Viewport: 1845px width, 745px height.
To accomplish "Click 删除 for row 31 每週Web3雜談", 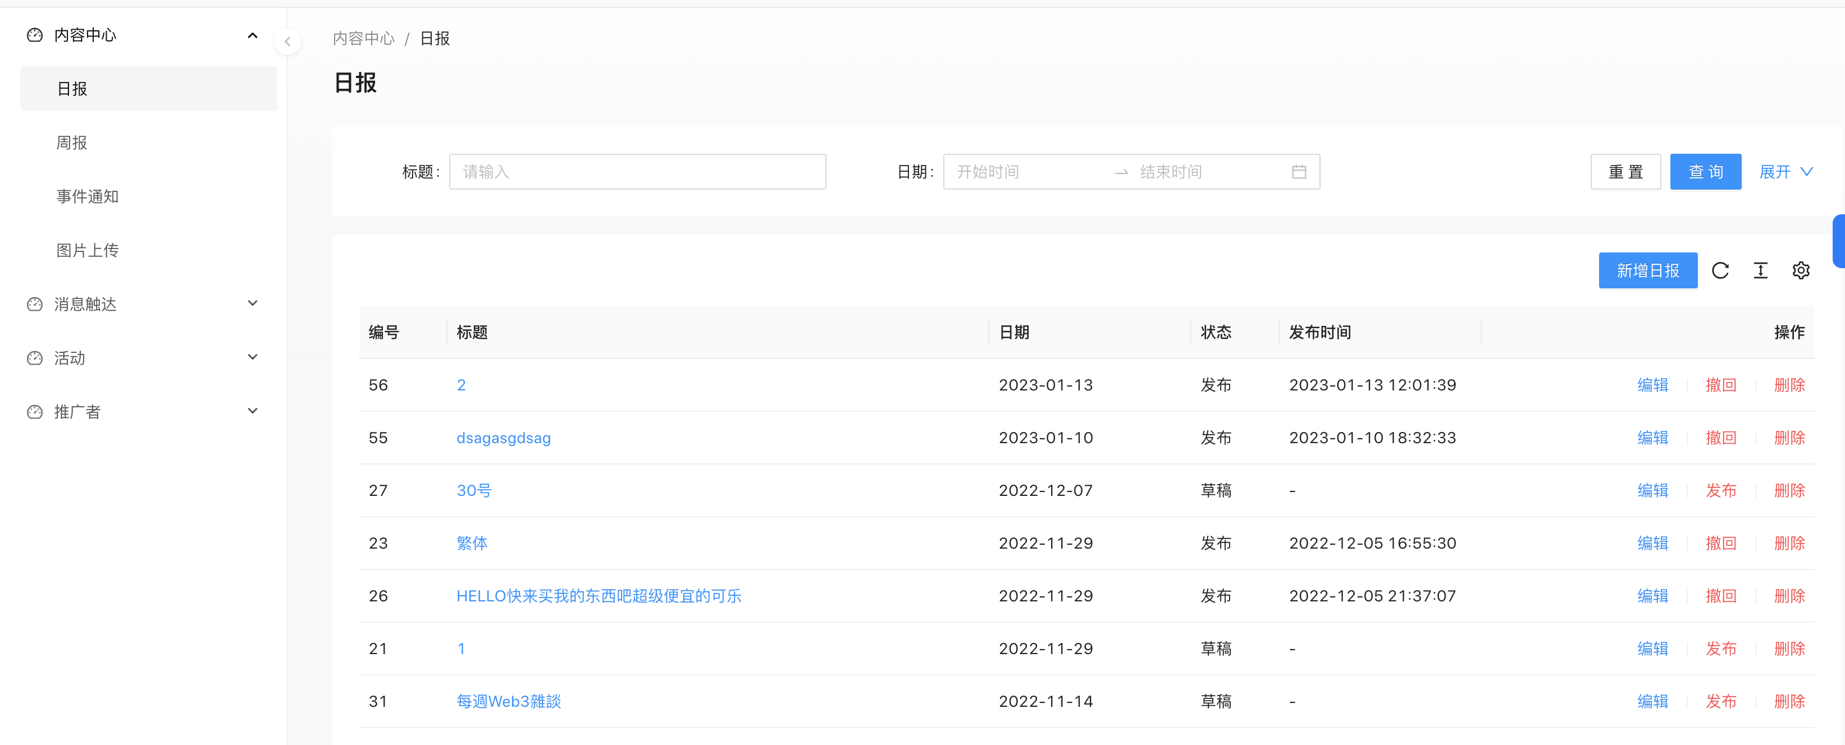I will 1789,701.
